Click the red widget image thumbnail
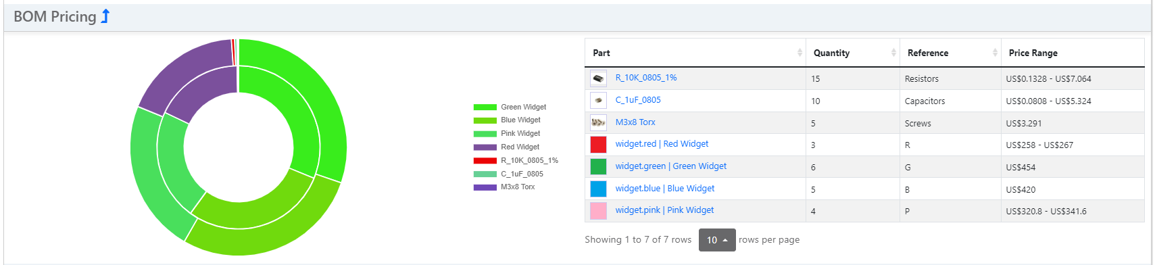The height and width of the screenshot is (265, 1155). (598, 145)
